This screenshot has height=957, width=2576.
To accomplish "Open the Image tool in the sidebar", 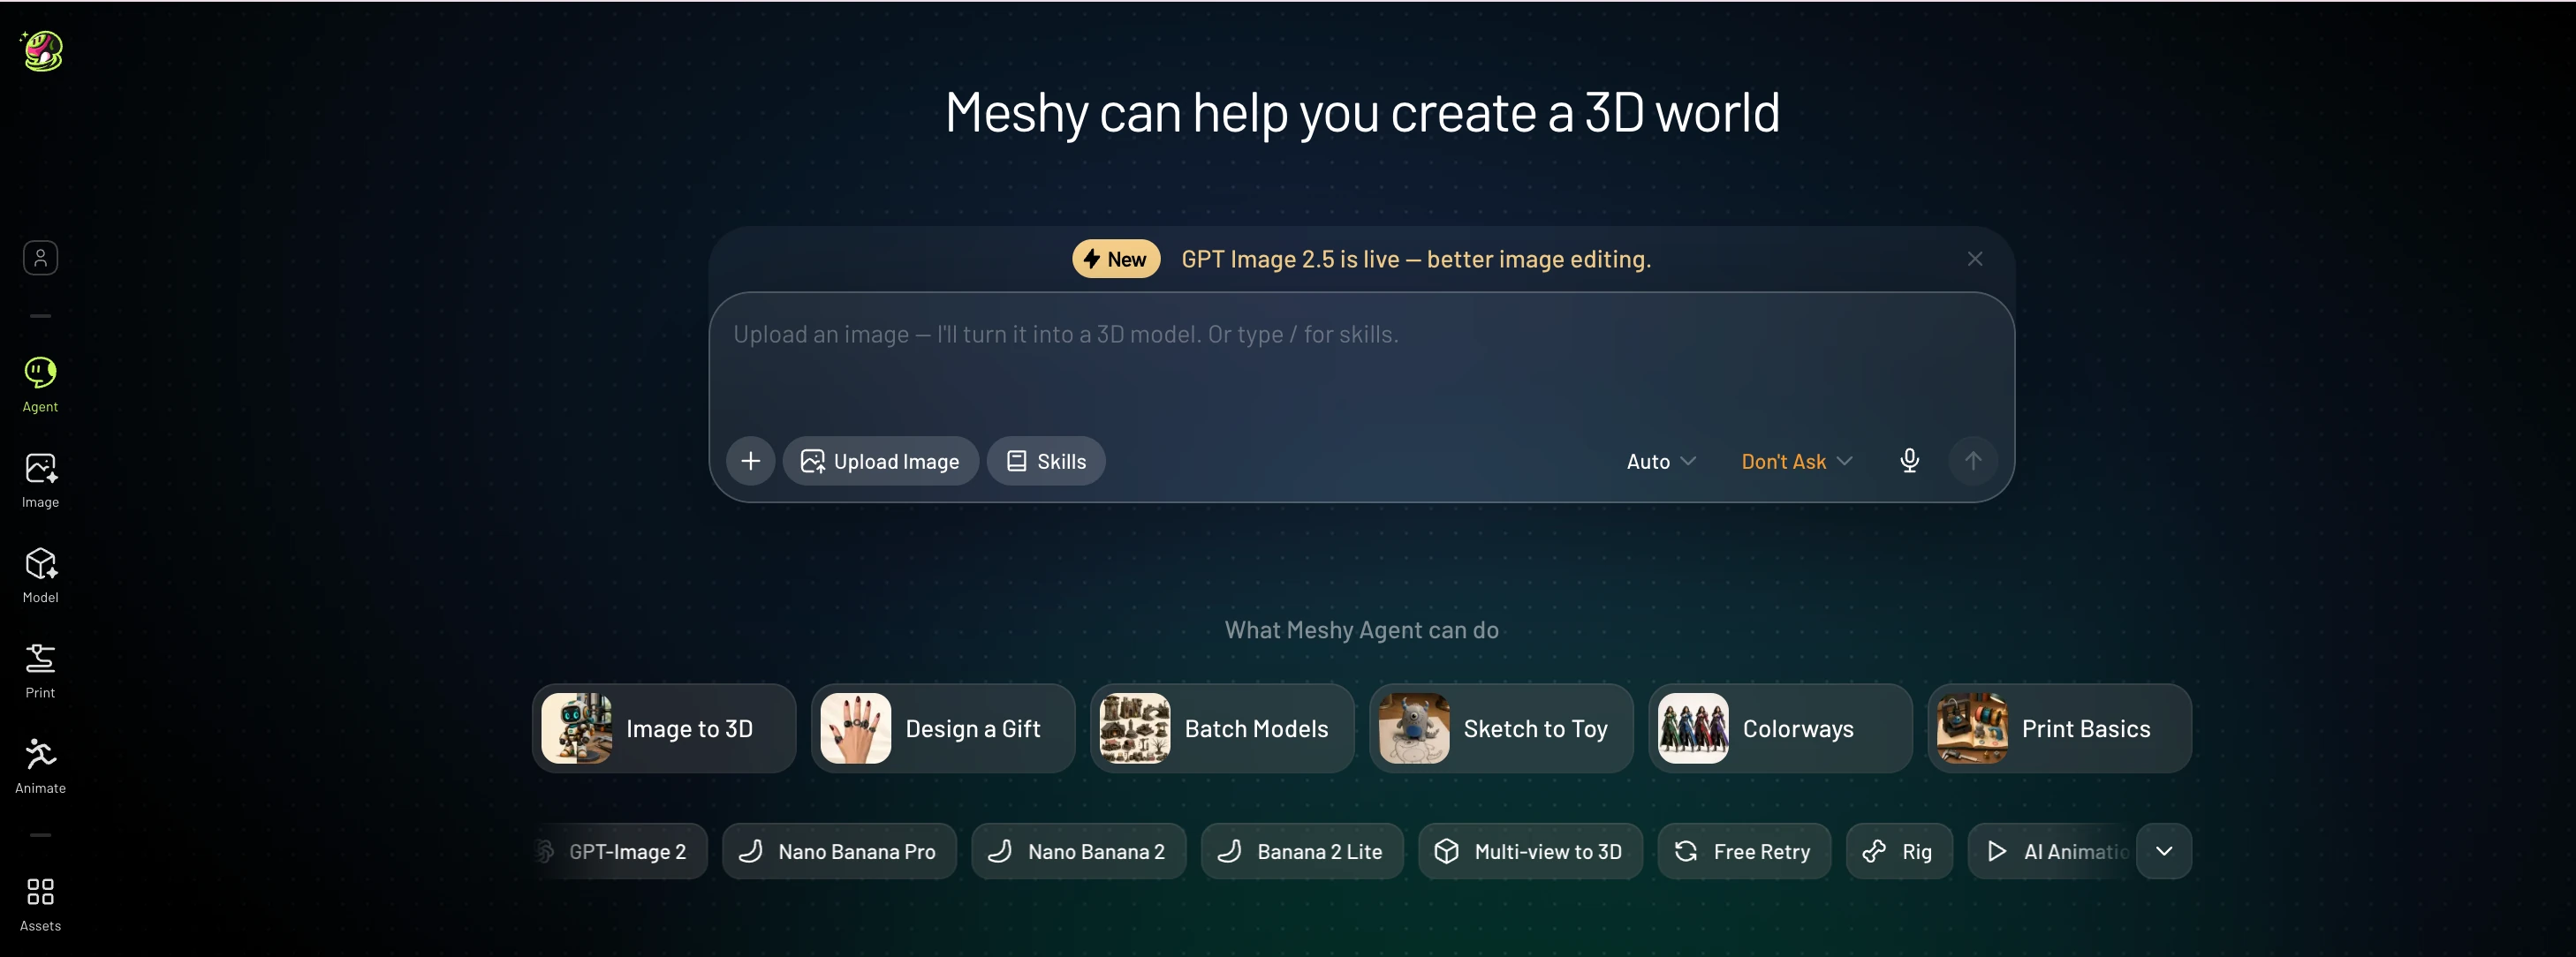I will point(40,480).
